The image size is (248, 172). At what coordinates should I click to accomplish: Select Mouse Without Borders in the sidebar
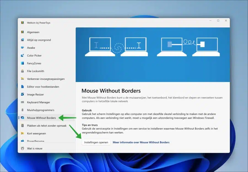point(47,118)
